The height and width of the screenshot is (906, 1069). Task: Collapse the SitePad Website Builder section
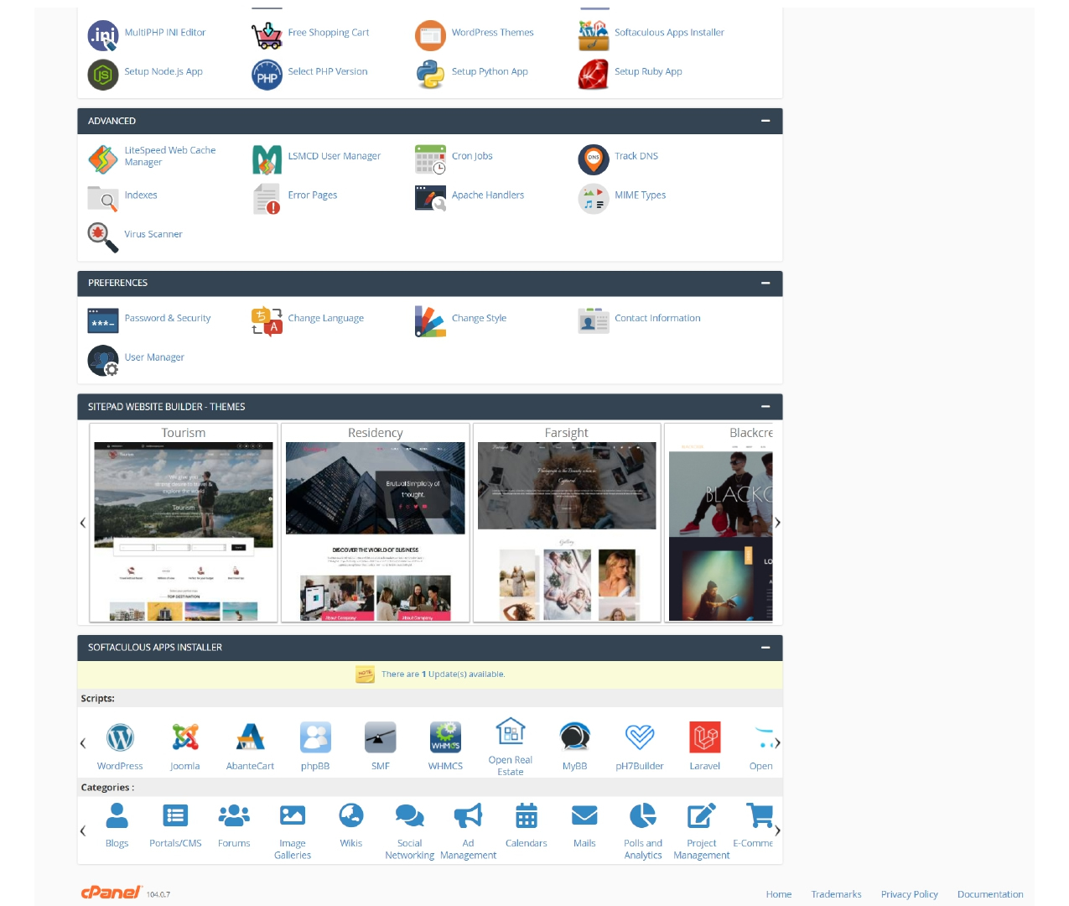[x=765, y=407]
